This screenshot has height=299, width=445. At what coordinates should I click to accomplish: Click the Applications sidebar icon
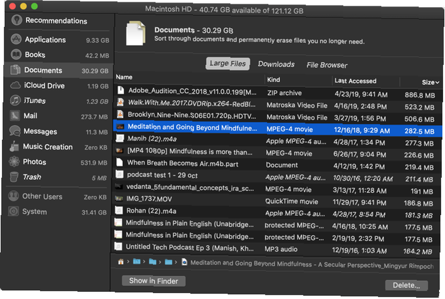tap(16, 39)
